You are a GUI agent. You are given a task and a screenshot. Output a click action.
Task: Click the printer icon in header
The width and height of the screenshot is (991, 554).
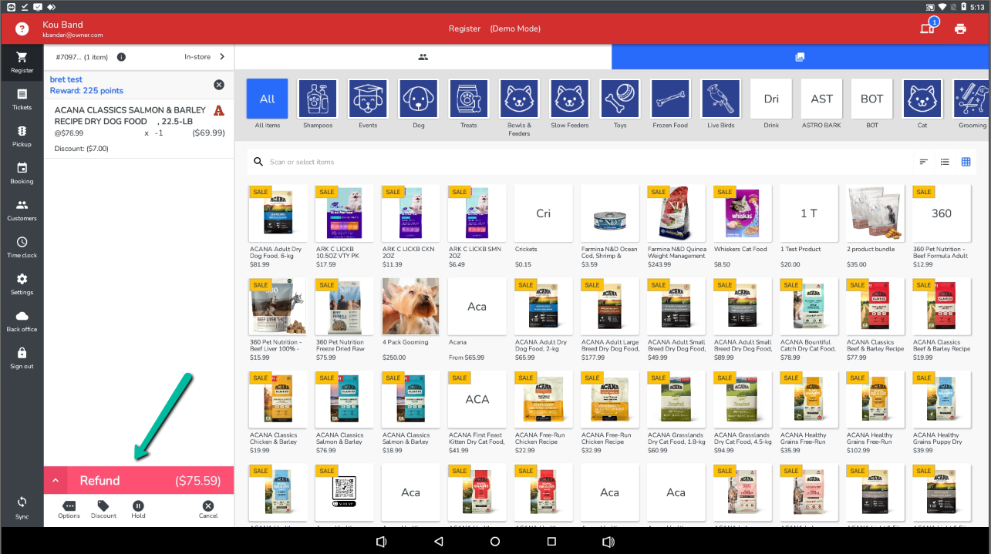960,29
